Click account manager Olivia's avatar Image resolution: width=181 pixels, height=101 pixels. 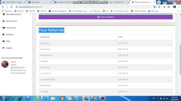[5, 64]
